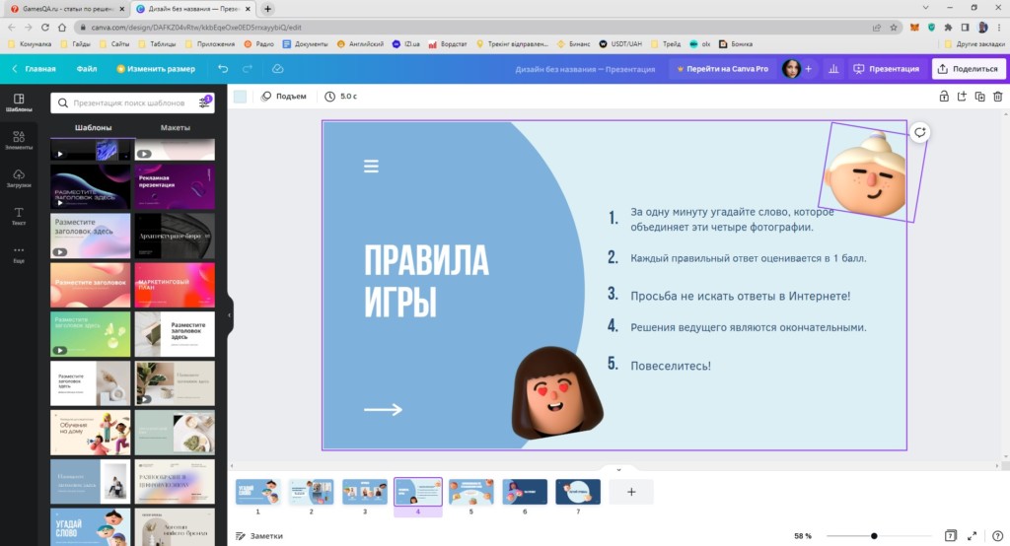Screen dimensions: 1010x546
Task: Open the Документы bookmark
Action: 306,43
